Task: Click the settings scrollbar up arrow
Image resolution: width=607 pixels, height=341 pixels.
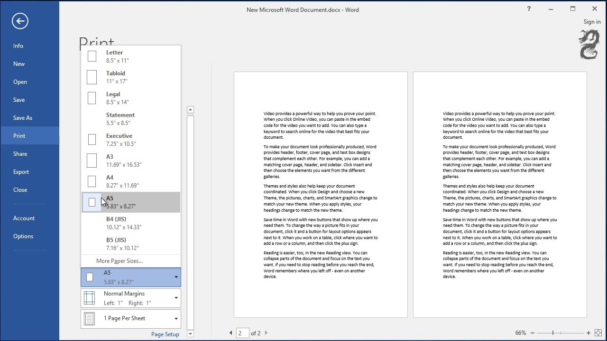Action: coord(190,110)
